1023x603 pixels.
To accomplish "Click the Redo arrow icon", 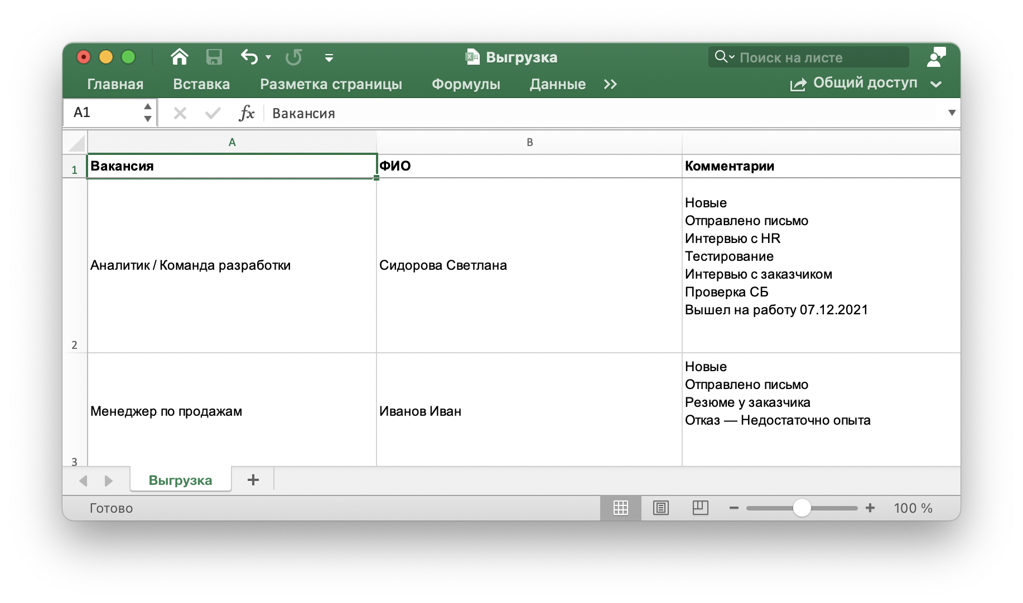I will pos(294,57).
